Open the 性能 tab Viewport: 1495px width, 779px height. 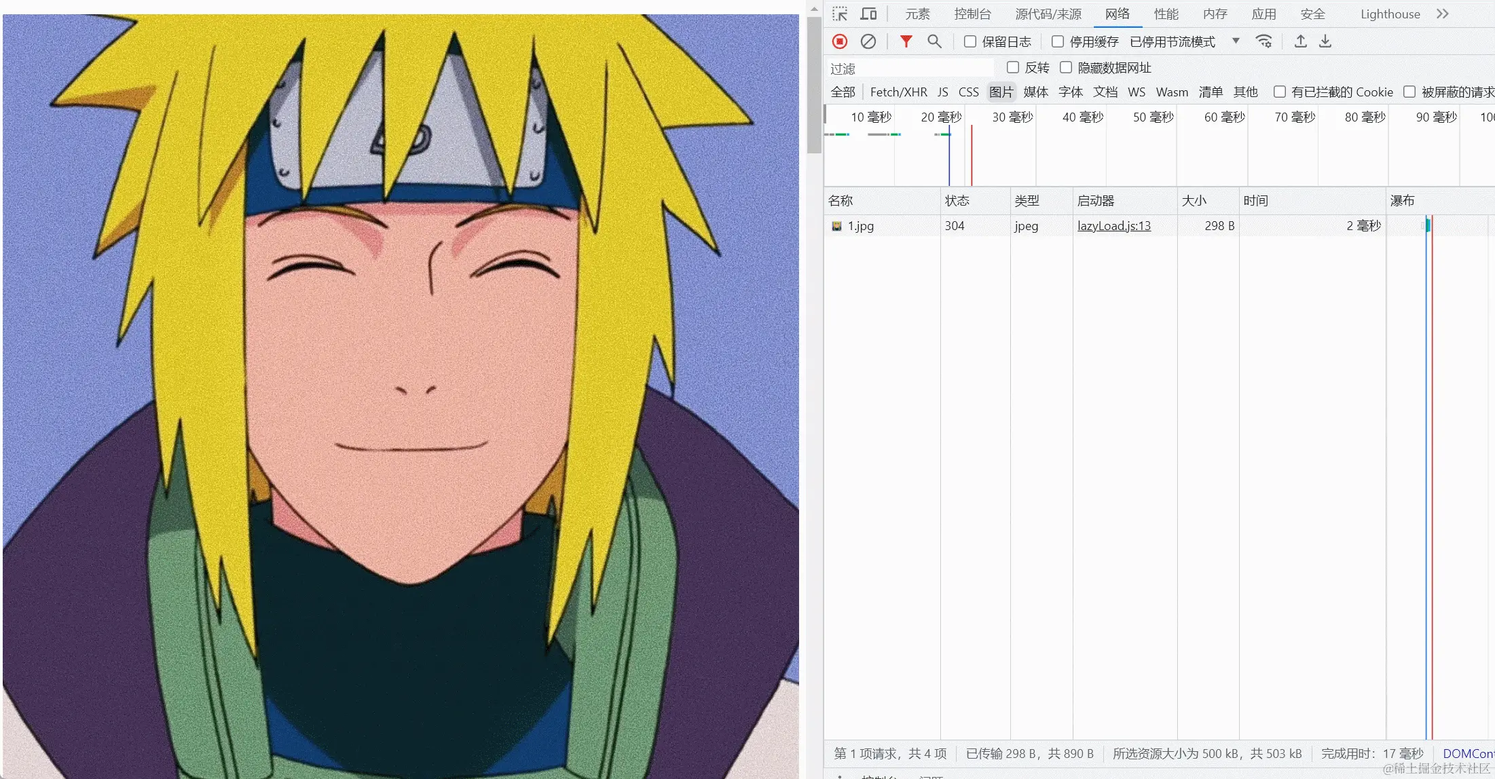coord(1166,14)
